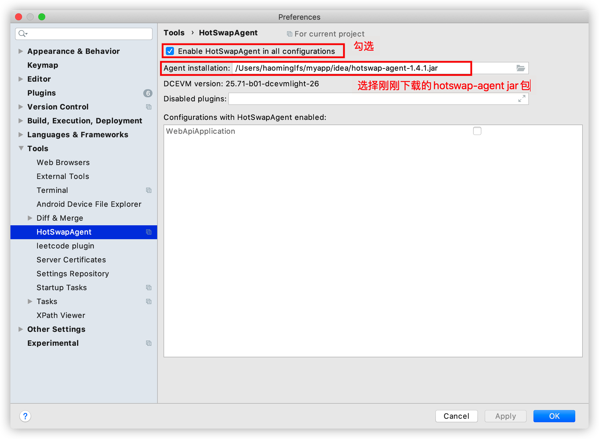This screenshot has height=439, width=599.
Task: Click project-level icon next to Version Control
Action: click(149, 107)
